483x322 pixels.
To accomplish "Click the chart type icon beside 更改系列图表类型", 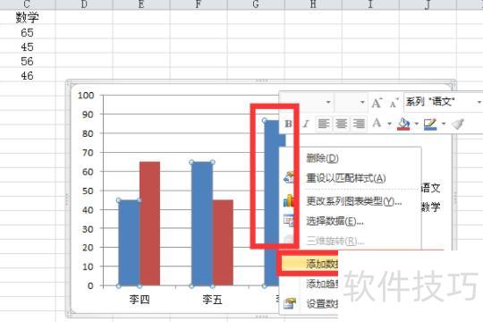I will click(289, 200).
